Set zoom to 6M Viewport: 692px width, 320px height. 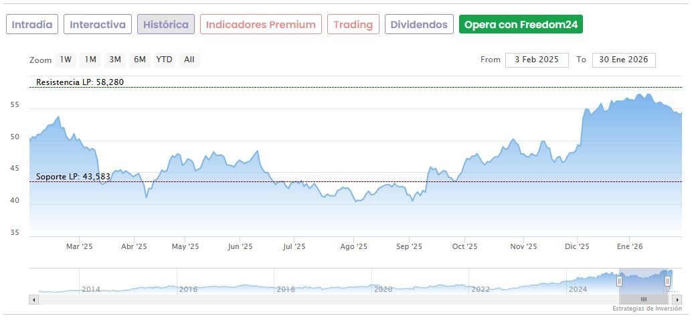click(139, 60)
